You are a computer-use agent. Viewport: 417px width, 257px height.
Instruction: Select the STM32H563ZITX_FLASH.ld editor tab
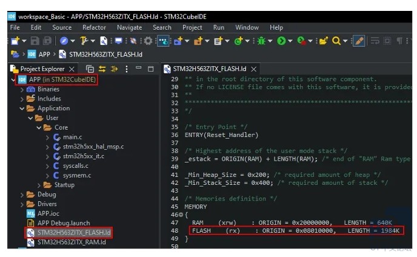pos(210,69)
